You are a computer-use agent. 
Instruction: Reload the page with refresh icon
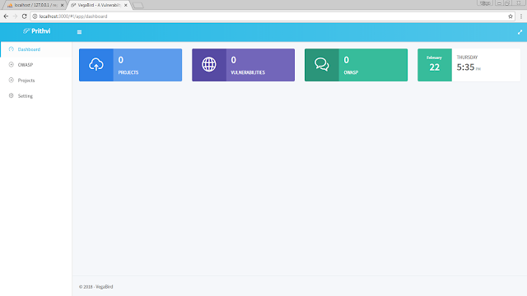pos(24,16)
